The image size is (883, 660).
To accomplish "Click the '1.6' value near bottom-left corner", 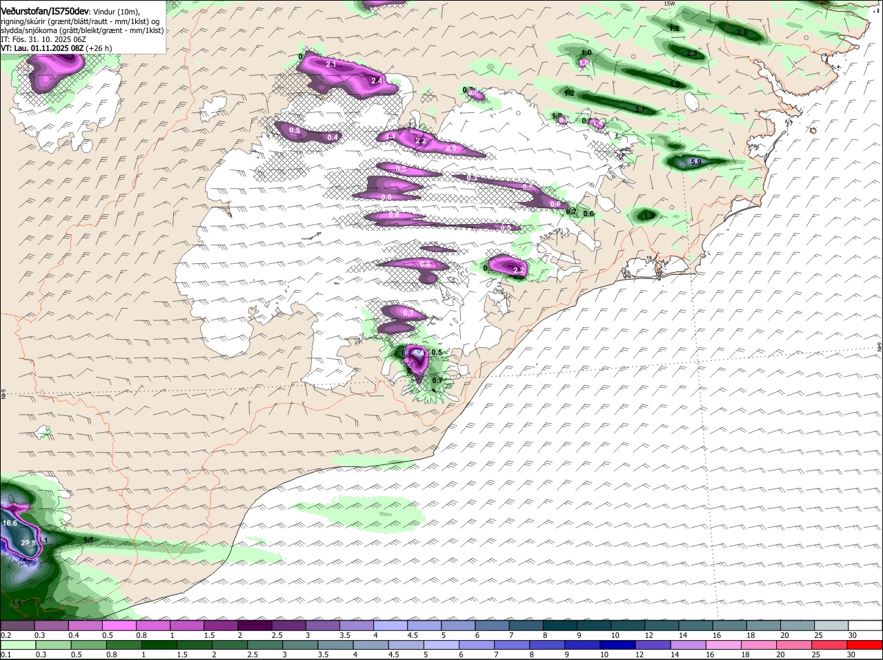I will click(x=17, y=604).
